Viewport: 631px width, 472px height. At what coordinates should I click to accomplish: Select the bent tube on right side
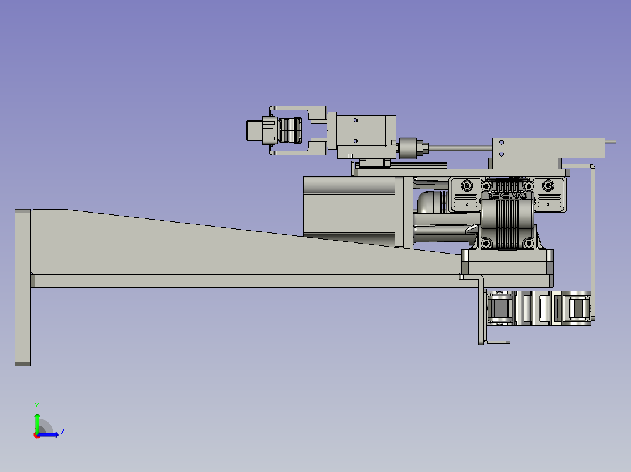(592, 241)
